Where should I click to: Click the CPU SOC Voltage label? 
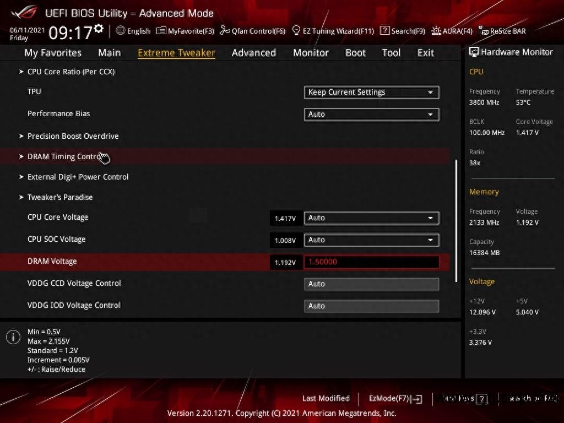click(57, 239)
